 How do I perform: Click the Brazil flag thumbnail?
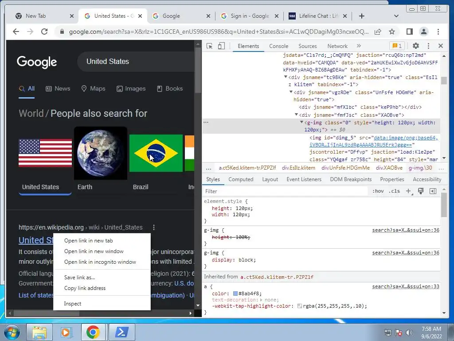156,153
